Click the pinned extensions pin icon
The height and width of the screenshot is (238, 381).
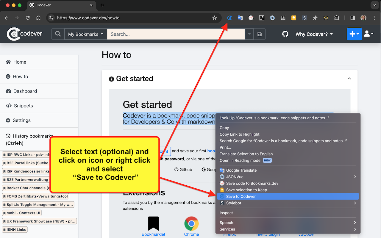click(315, 18)
